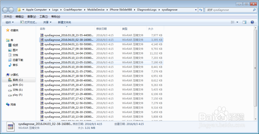Click CrashReporter breadcrumb segment

pyautogui.click(x=73, y=10)
